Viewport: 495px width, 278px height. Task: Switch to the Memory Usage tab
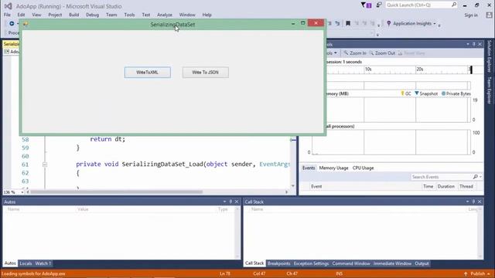click(x=333, y=168)
